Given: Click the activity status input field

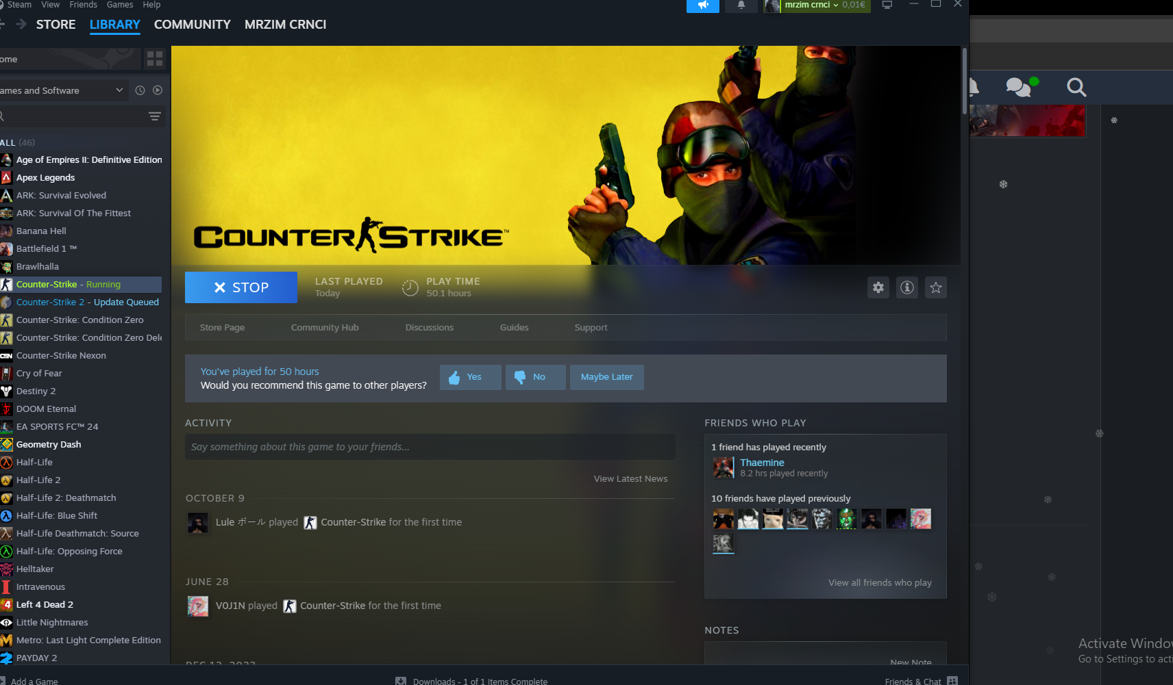Looking at the screenshot, I should pos(430,447).
